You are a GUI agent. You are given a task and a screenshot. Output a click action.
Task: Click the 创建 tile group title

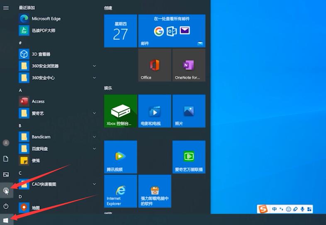pyautogui.click(x=108, y=8)
